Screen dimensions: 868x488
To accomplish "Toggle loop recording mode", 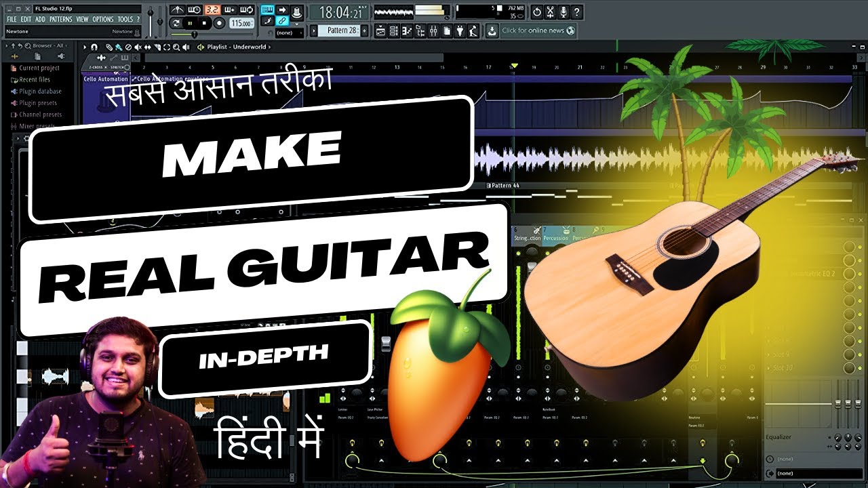I will pyautogui.click(x=246, y=9).
